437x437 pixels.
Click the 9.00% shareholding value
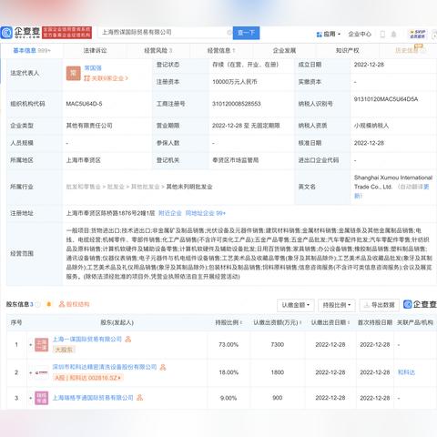pyautogui.click(x=229, y=398)
